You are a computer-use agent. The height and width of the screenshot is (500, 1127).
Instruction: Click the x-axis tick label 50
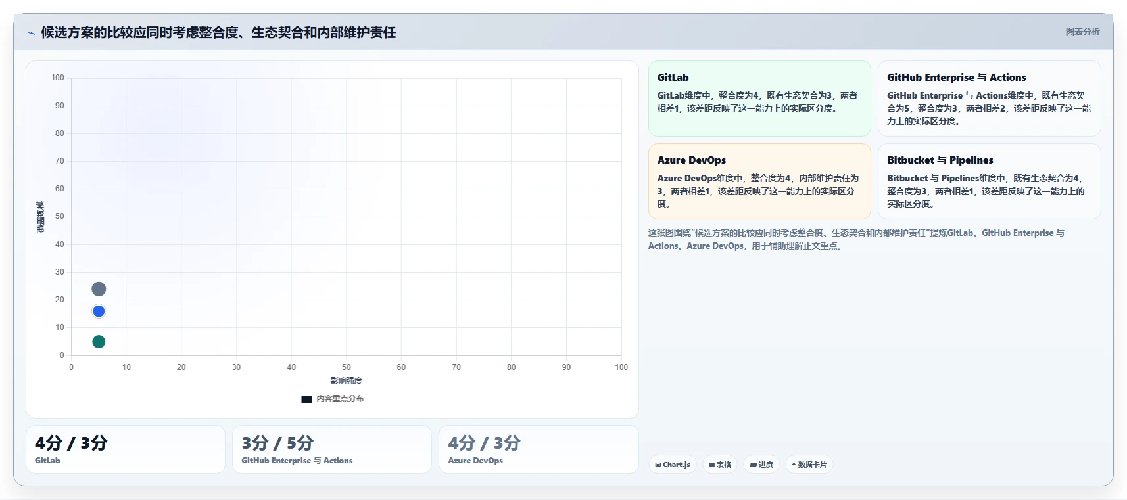347,367
